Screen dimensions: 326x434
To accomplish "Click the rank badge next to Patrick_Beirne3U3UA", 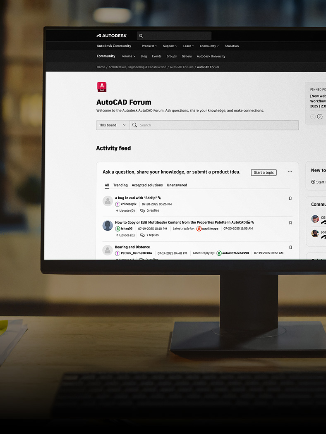I will point(117,253).
